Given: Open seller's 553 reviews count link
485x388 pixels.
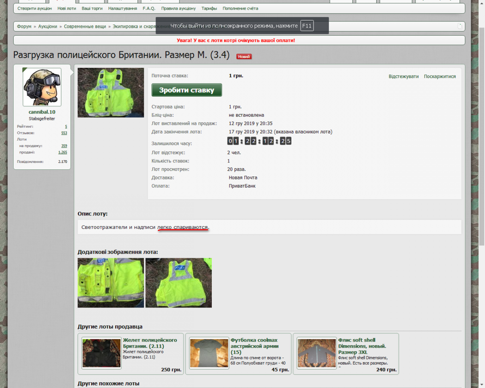Looking at the screenshot, I should point(64,133).
